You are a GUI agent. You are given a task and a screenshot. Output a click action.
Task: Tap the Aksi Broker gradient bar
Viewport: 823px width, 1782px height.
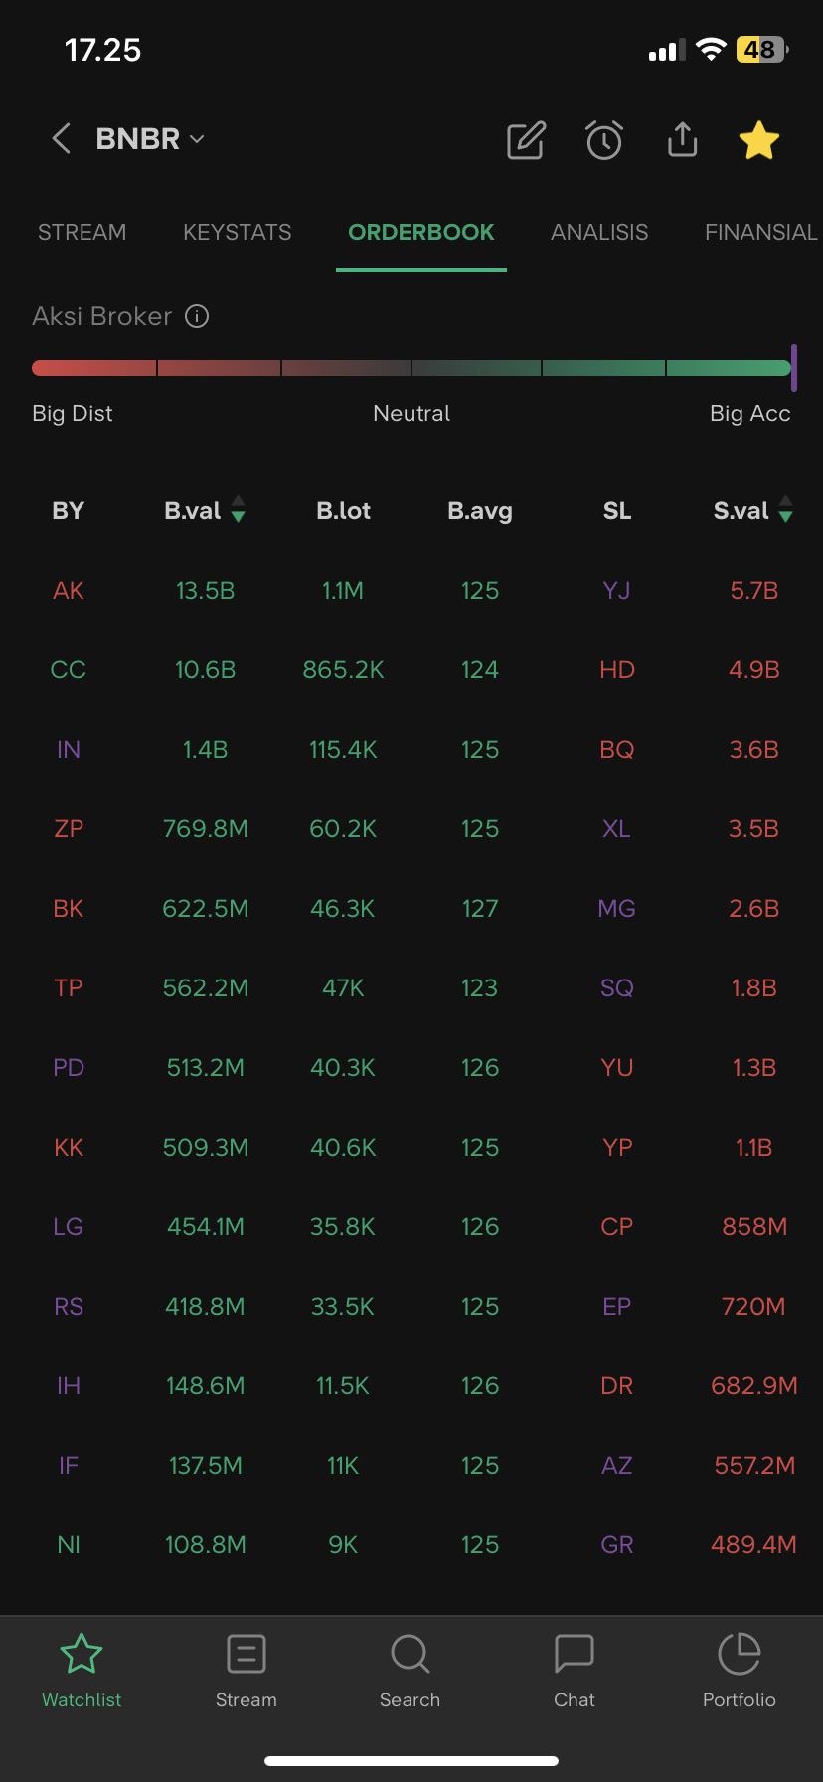coord(411,368)
